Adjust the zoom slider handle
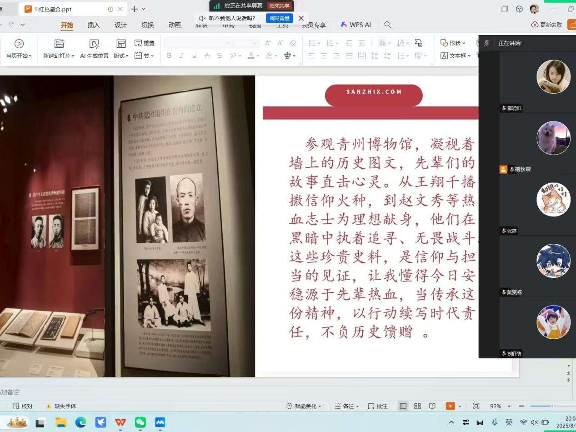This screenshot has width=576, height=432. click(x=552, y=406)
